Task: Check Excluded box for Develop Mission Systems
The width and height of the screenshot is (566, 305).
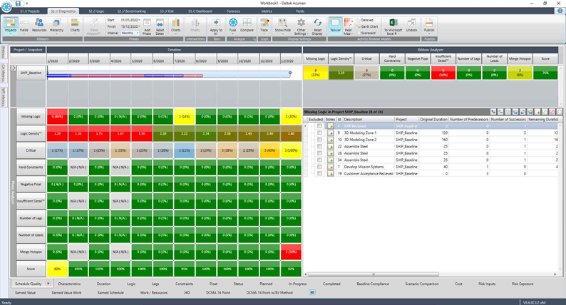Action: (x=319, y=167)
